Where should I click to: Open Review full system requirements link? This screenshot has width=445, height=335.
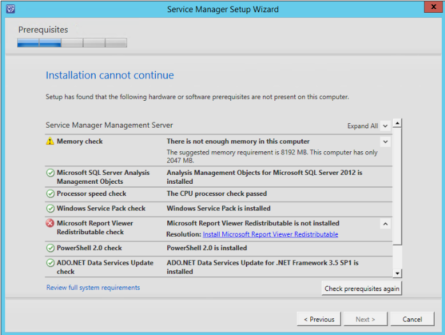(93, 288)
